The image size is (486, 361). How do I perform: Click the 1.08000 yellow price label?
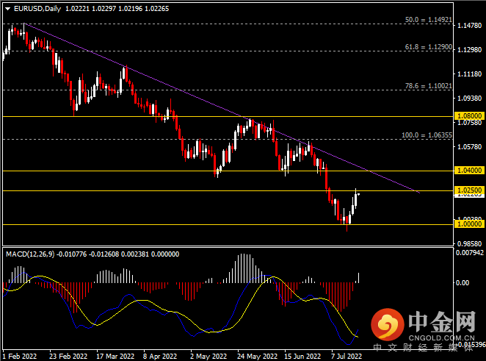coord(469,115)
